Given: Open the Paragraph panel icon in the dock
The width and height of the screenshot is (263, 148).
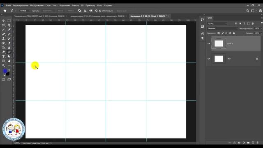Looking at the screenshot, I should (x=202, y=38).
